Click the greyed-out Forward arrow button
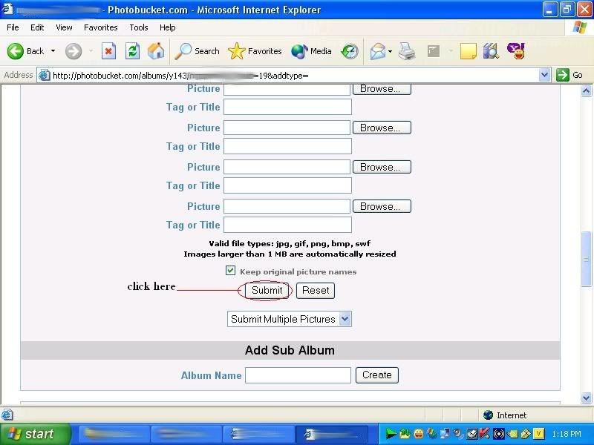Image resolution: width=594 pixels, height=445 pixels. coord(73,51)
